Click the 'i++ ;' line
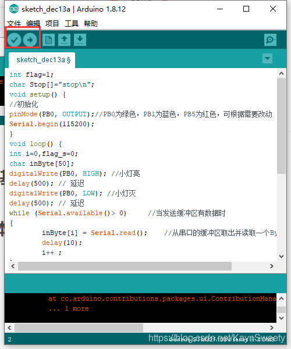Screen dimensions: 291x349 click(x=52, y=252)
